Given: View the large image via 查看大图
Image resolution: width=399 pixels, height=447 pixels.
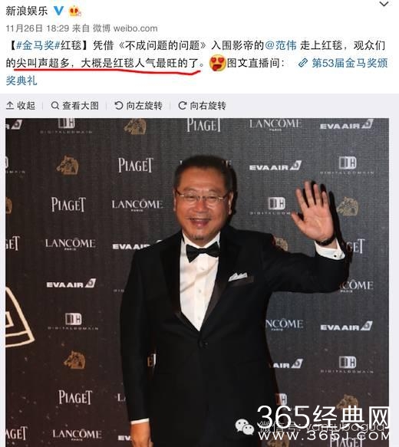Looking at the screenshot, I should click(x=74, y=106).
